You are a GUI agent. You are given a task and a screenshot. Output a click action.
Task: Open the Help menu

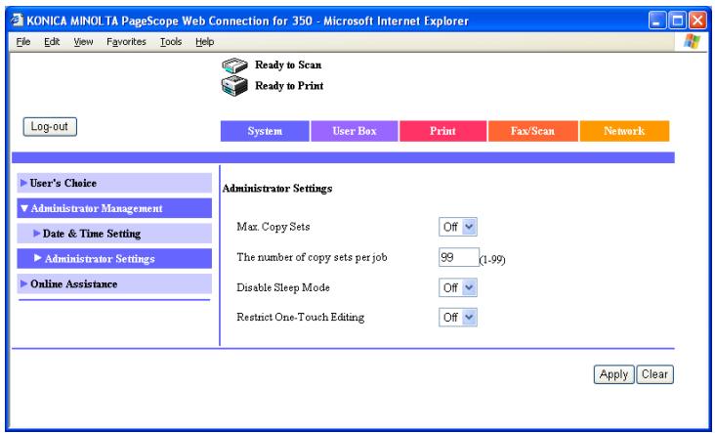pyautogui.click(x=205, y=42)
